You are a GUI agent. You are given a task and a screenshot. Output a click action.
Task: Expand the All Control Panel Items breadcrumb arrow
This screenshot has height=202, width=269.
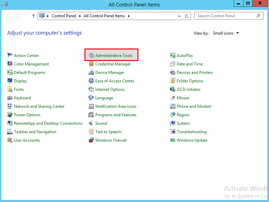[x=129, y=16]
